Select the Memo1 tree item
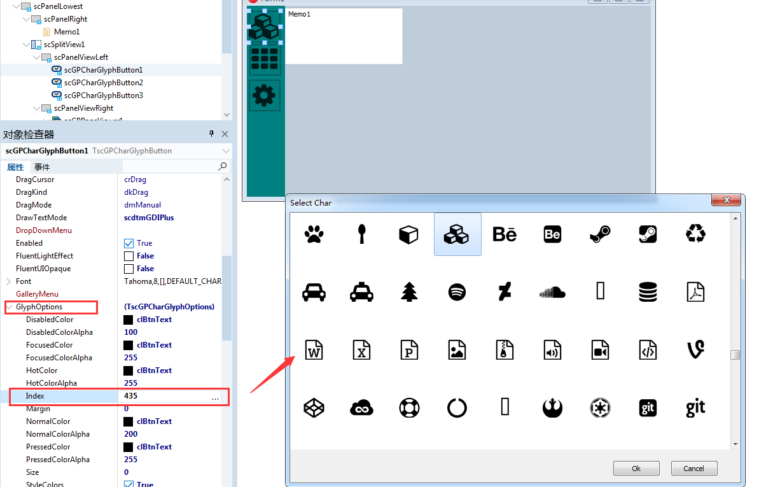The height and width of the screenshot is (487, 759). click(x=67, y=31)
